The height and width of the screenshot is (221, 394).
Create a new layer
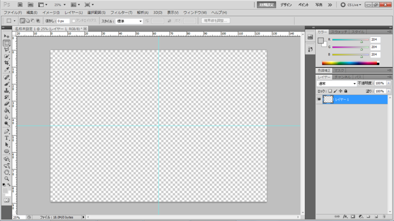376,217
